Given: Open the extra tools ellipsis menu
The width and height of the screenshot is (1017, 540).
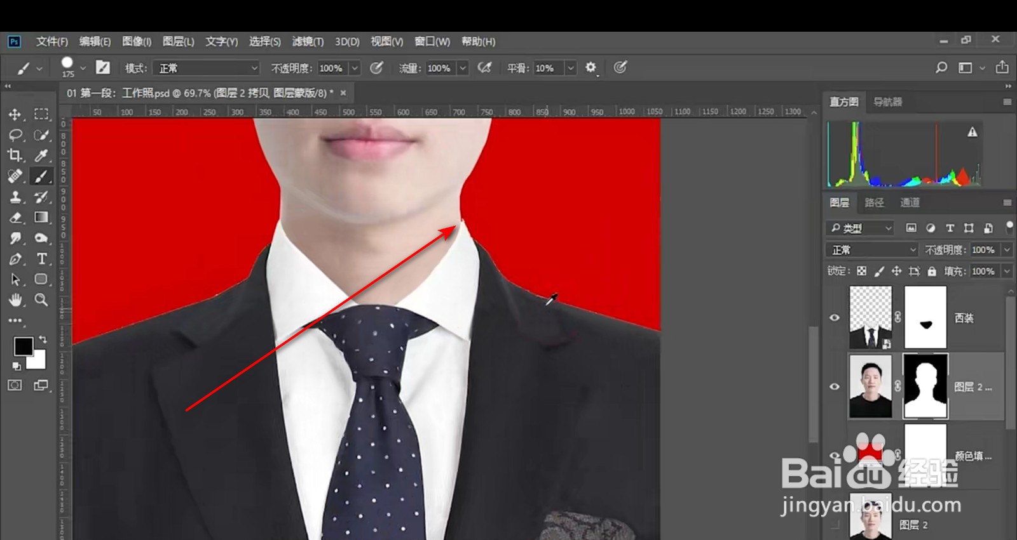Looking at the screenshot, I should coord(15,320).
